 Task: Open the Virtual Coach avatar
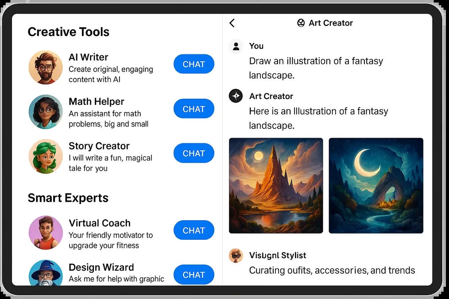pos(46,233)
